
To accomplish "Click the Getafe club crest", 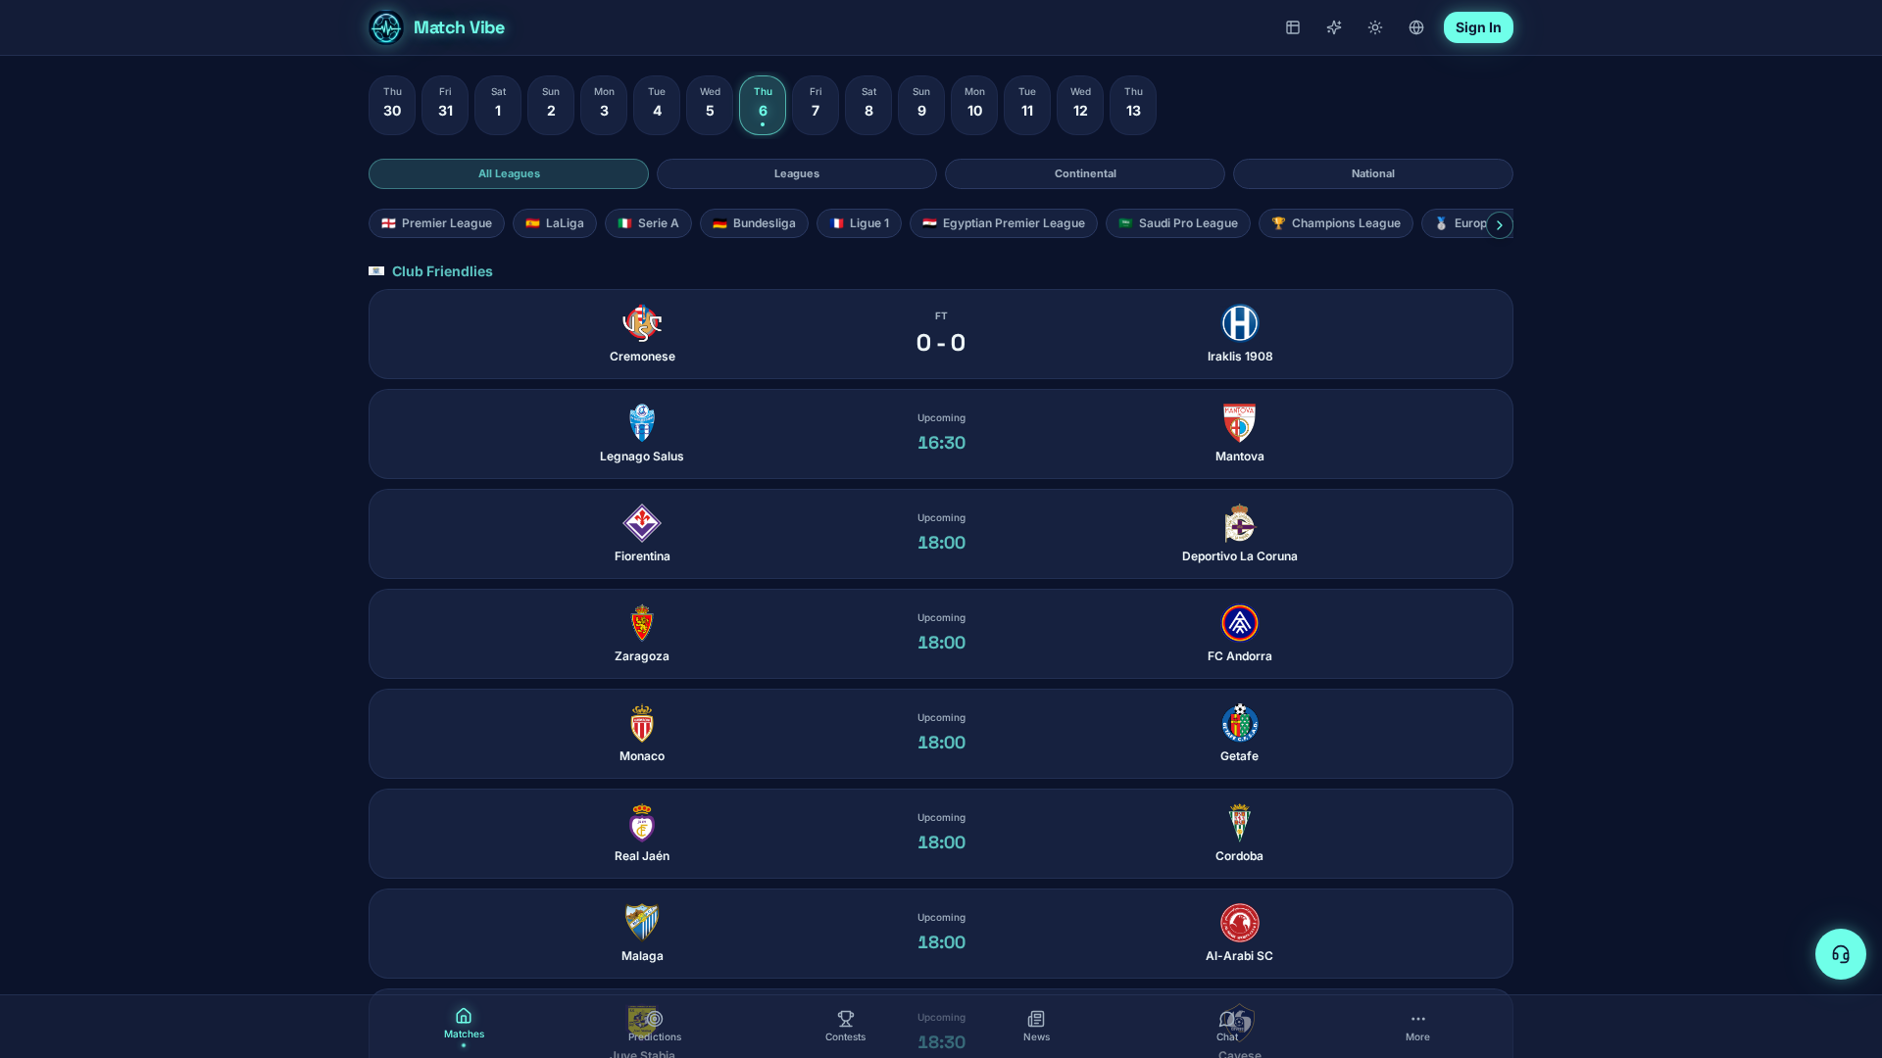I will pos(1240,723).
